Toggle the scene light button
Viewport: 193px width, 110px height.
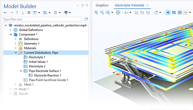pyautogui.click(x=168, y=12)
